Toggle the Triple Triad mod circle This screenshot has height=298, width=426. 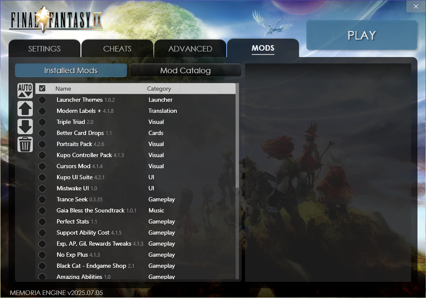click(x=42, y=122)
